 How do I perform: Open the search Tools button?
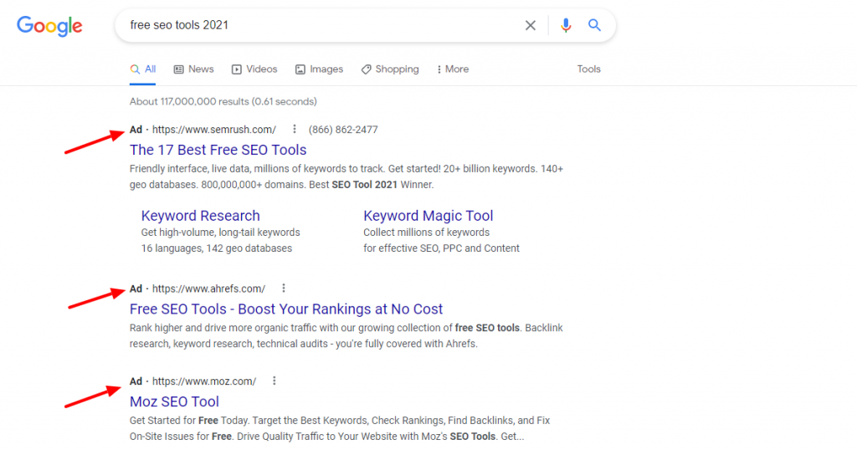pyautogui.click(x=588, y=69)
